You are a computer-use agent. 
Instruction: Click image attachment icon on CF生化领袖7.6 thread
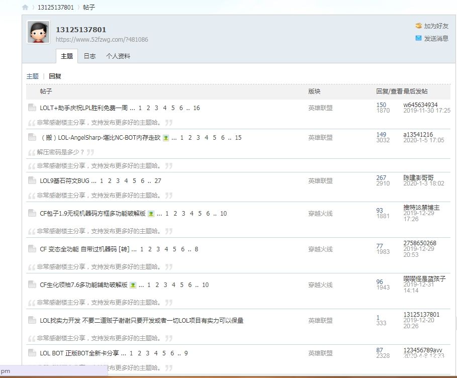133,285
